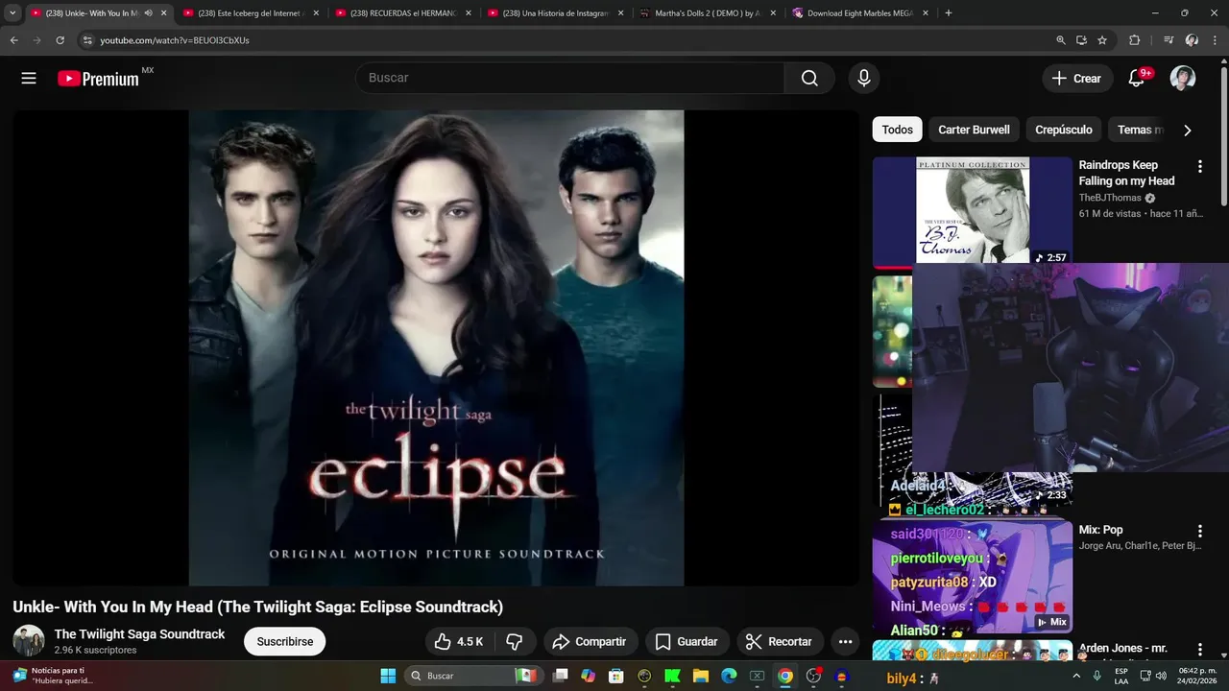This screenshot has height=691, width=1229.
Task: Switch ESP LAA keyboard language
Action: (x=1121, y=676)
